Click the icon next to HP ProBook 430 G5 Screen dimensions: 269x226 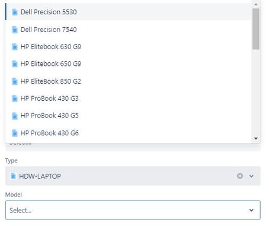click(15, 116)
